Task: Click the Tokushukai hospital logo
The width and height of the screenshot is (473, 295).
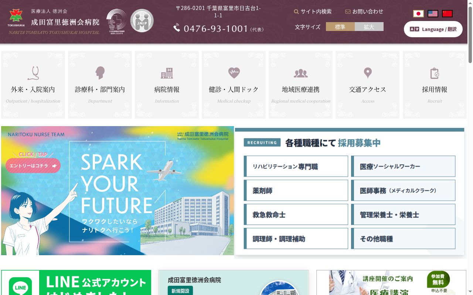Action: coord(16,18)
